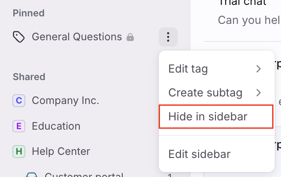Screen dimensions: 281x177
Task: Open the Education shared inbox
Action: click(x=56, y=126)
